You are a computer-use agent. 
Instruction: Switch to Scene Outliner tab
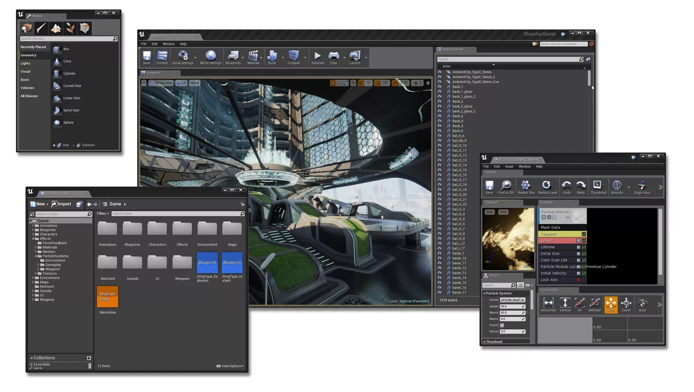coord(456,49)
